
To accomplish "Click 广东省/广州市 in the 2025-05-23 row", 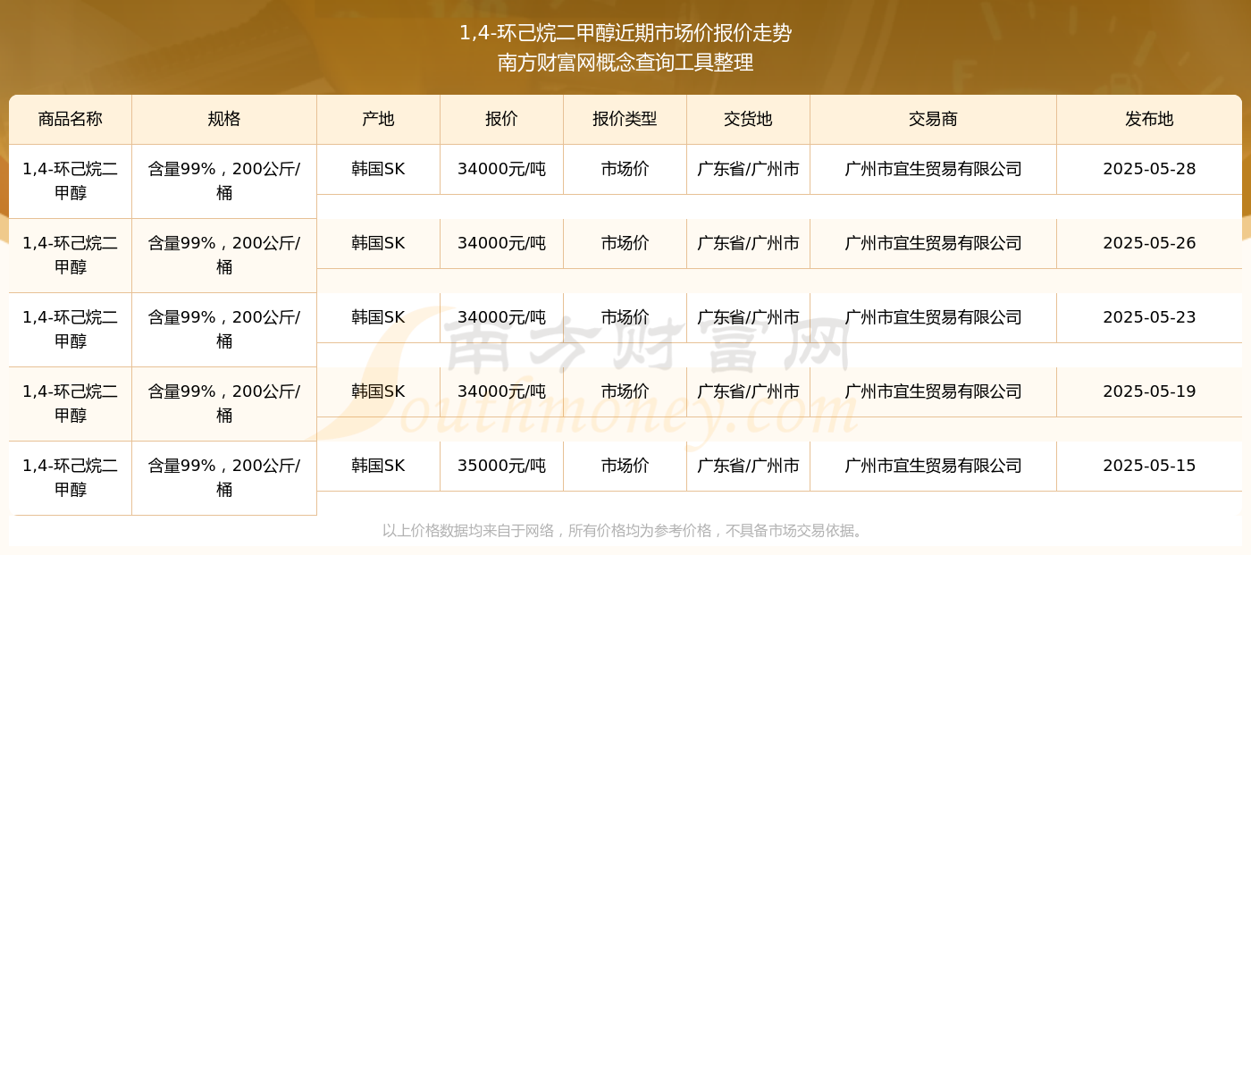I will click(x=748, y=317).
